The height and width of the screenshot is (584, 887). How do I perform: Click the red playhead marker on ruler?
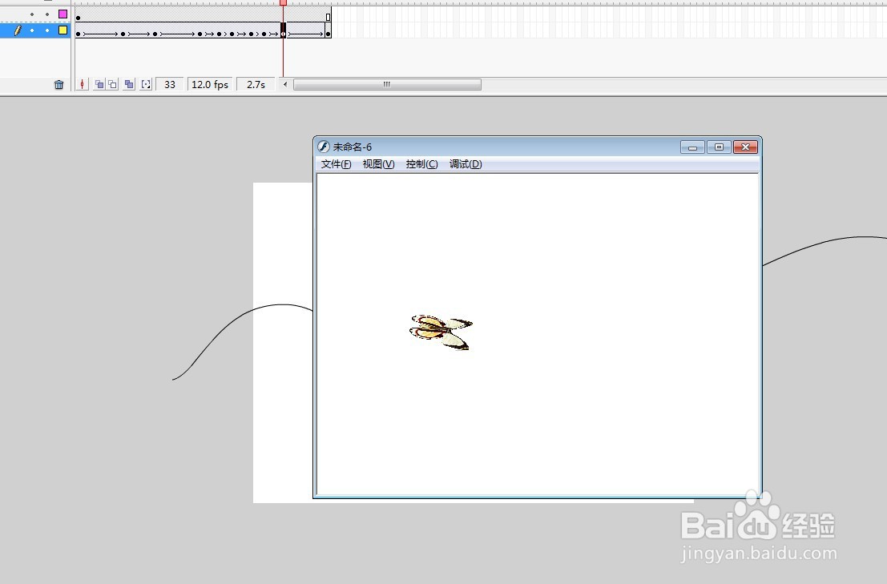(284, 3)
